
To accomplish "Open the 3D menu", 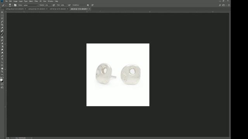I will pos(41,1).
